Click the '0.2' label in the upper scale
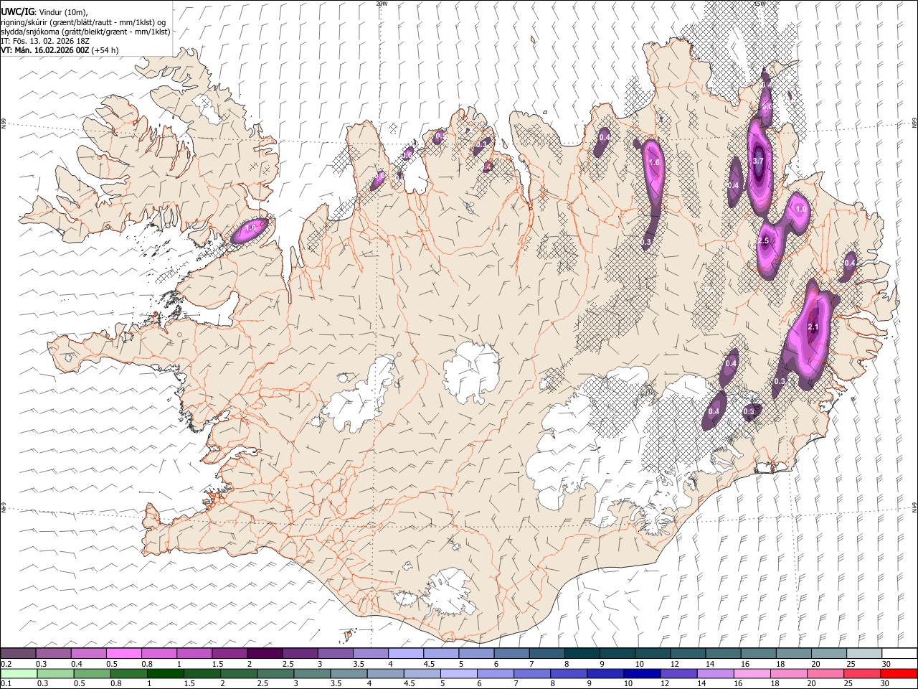 (x=6, y=664)
